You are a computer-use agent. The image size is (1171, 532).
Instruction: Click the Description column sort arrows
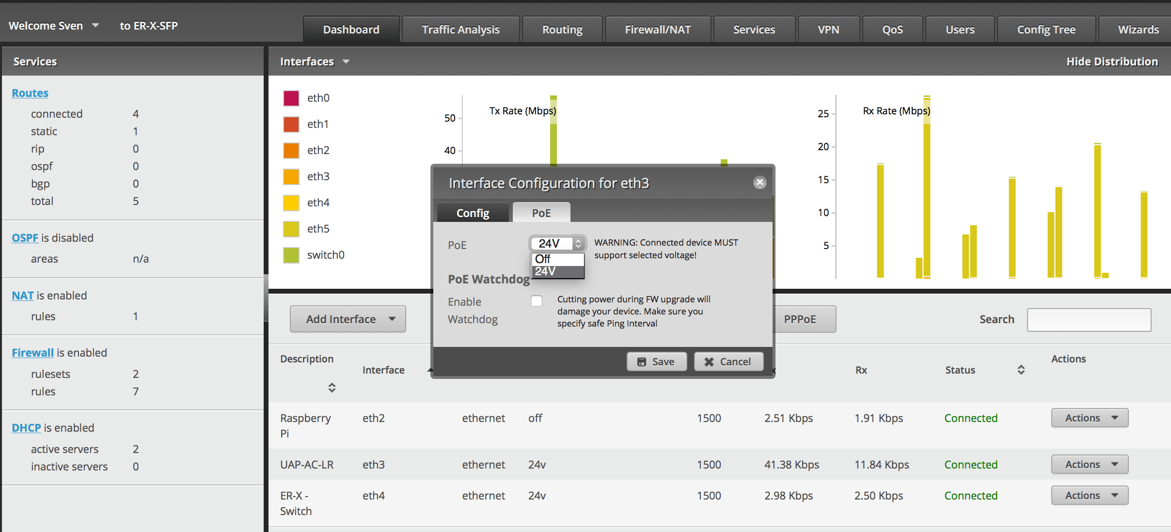click(x=332, y=388)
